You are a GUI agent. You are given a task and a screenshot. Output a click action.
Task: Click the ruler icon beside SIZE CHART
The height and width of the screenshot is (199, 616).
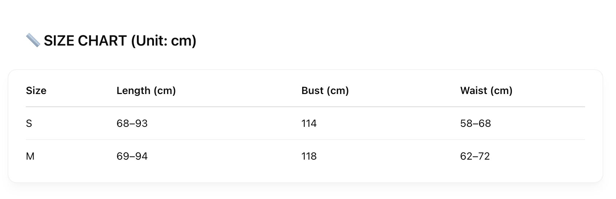(33, 40)
